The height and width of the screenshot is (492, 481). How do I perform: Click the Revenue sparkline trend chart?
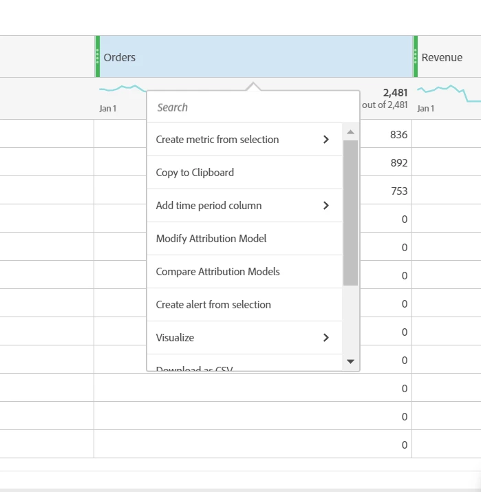coord(447,92)
